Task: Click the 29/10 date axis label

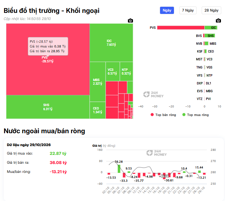Action: [x=201, y=190]
